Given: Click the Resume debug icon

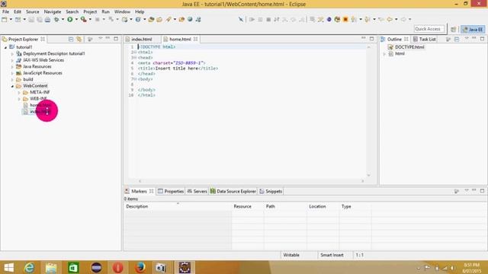Looking at the screenshot, I should click(252, 20).
